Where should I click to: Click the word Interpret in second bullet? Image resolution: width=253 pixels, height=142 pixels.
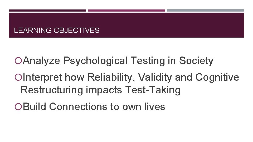[x=42, y=78]
